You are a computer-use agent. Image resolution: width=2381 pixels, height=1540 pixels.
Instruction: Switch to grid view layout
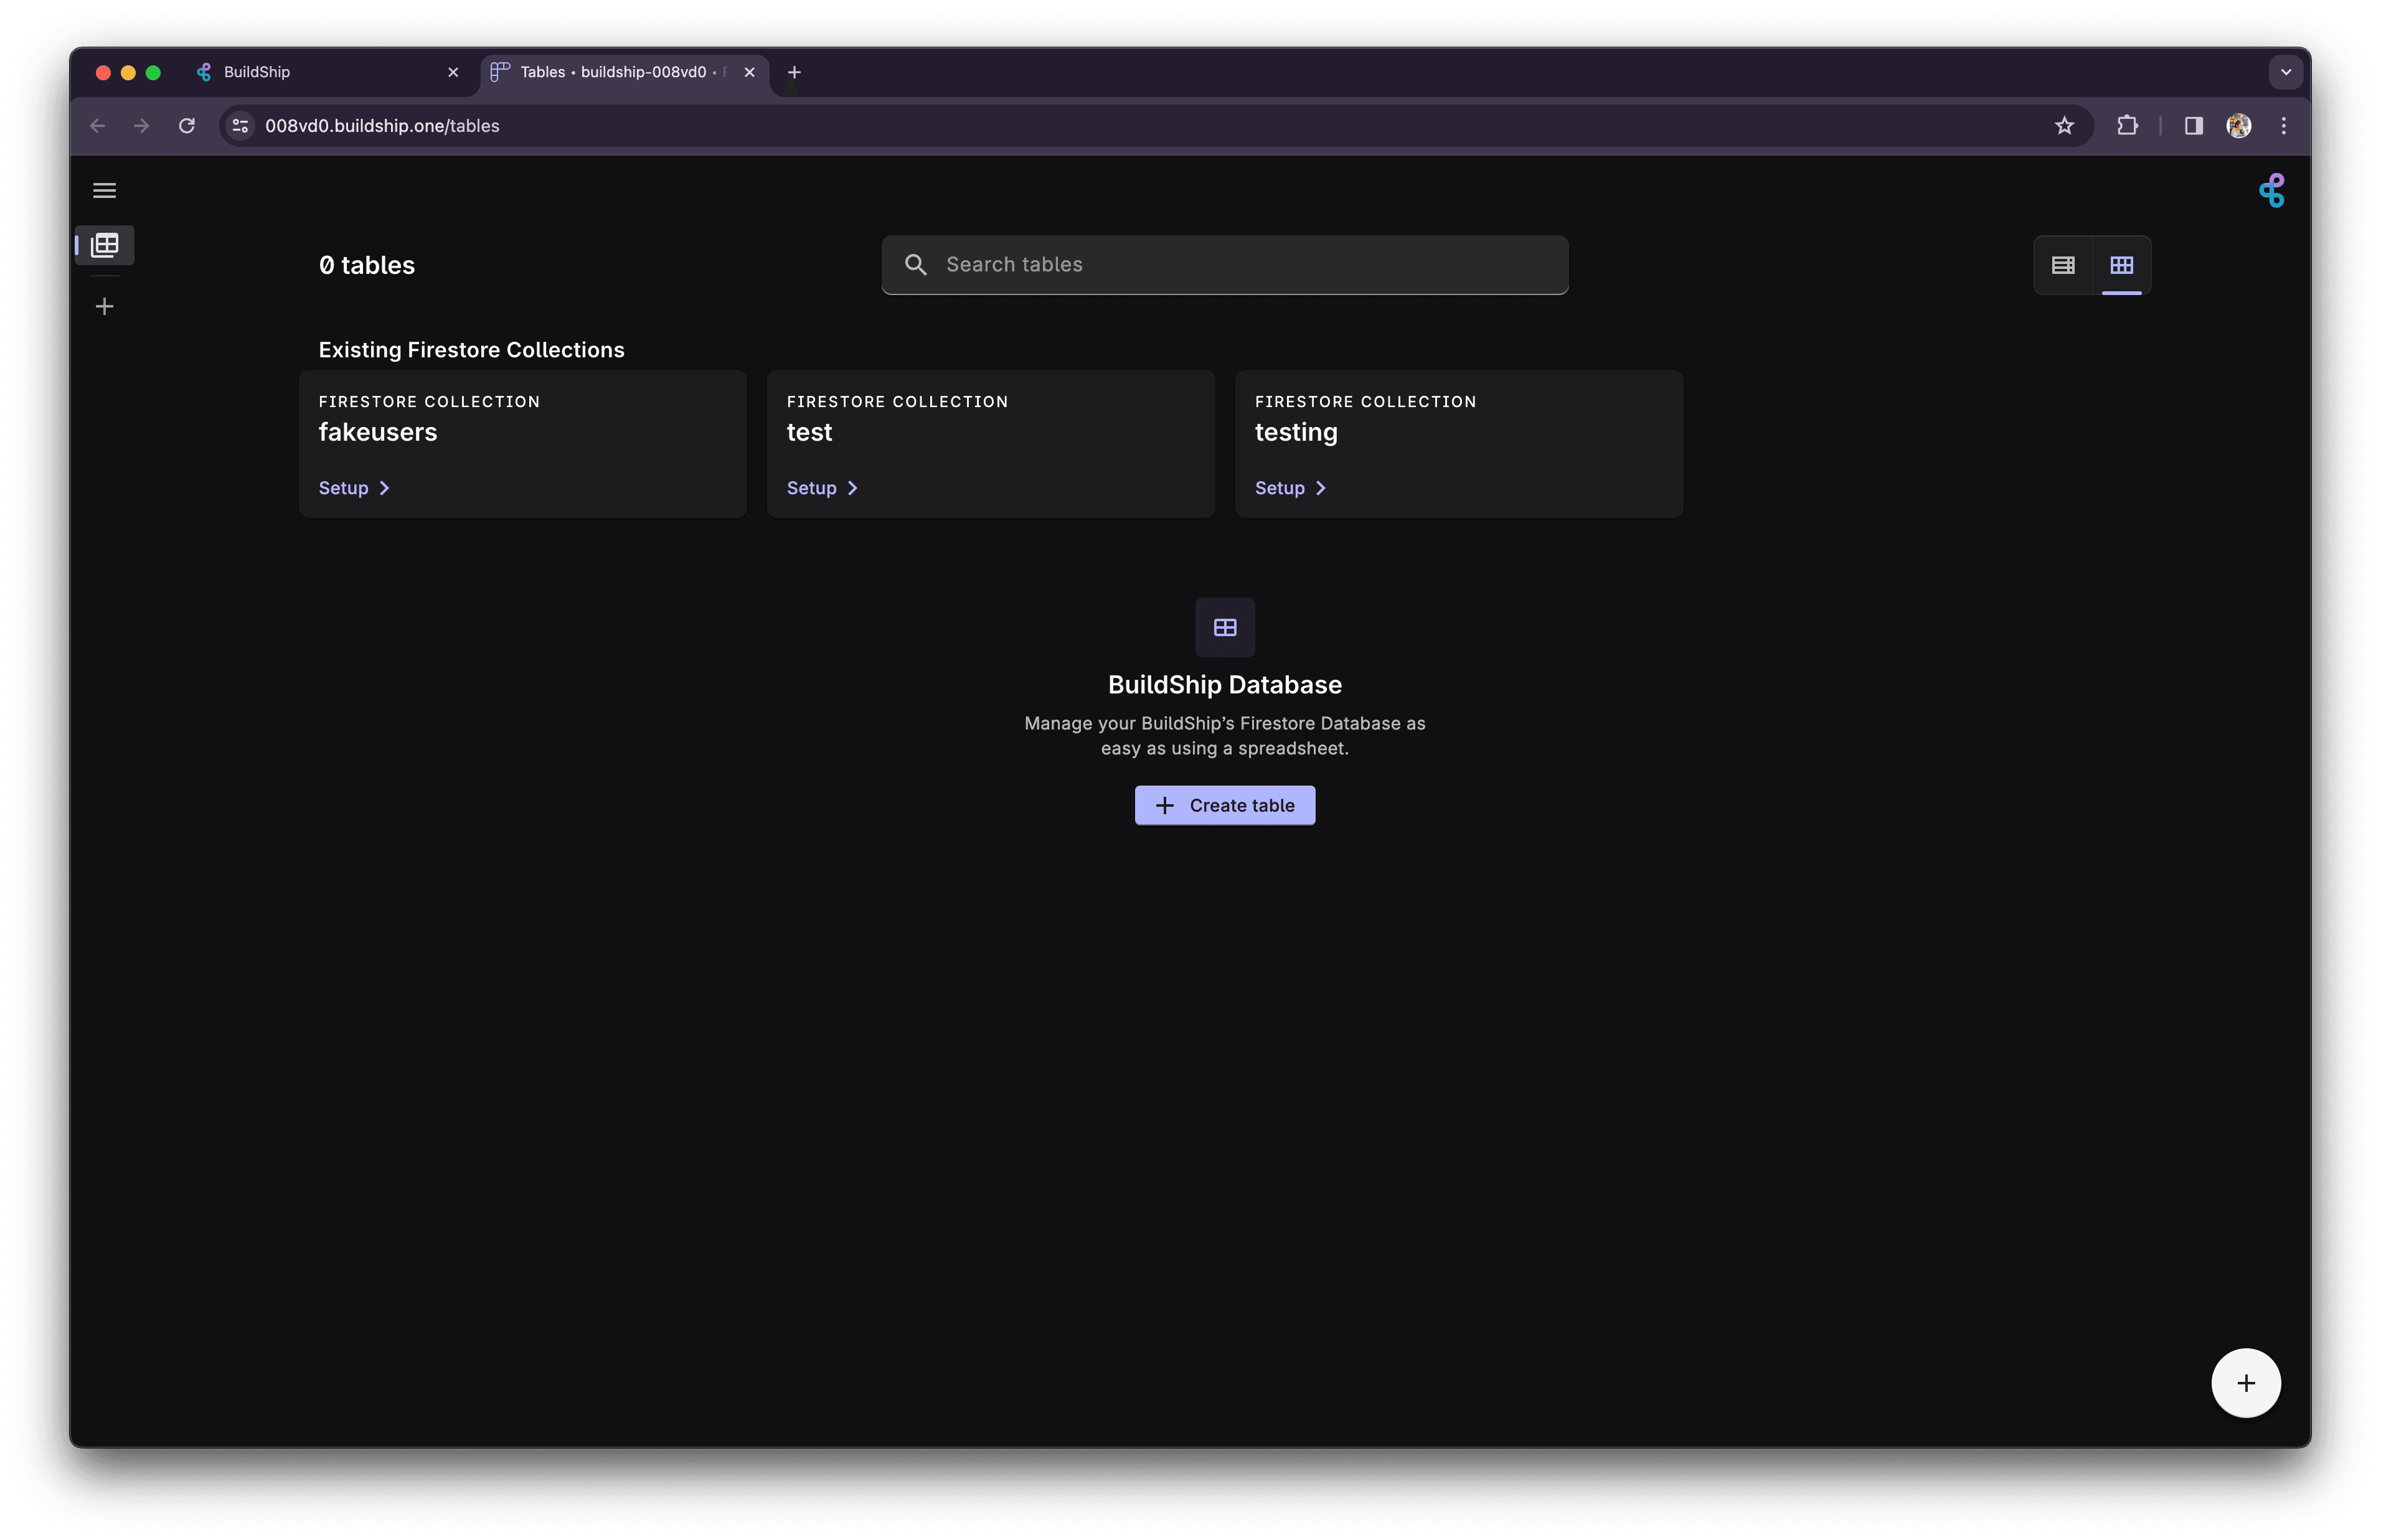[x=2121, y=265]
